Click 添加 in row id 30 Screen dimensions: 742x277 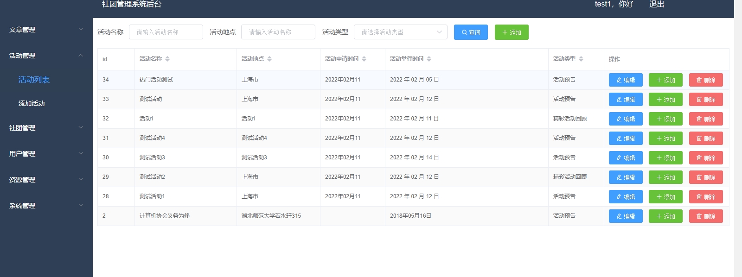(x=665, y=158)
